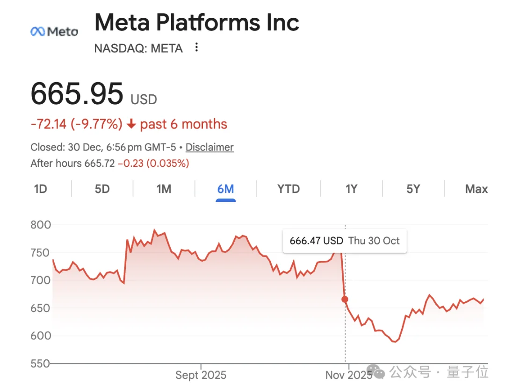Switch chart to YTD view

click(x=288, y=189)
